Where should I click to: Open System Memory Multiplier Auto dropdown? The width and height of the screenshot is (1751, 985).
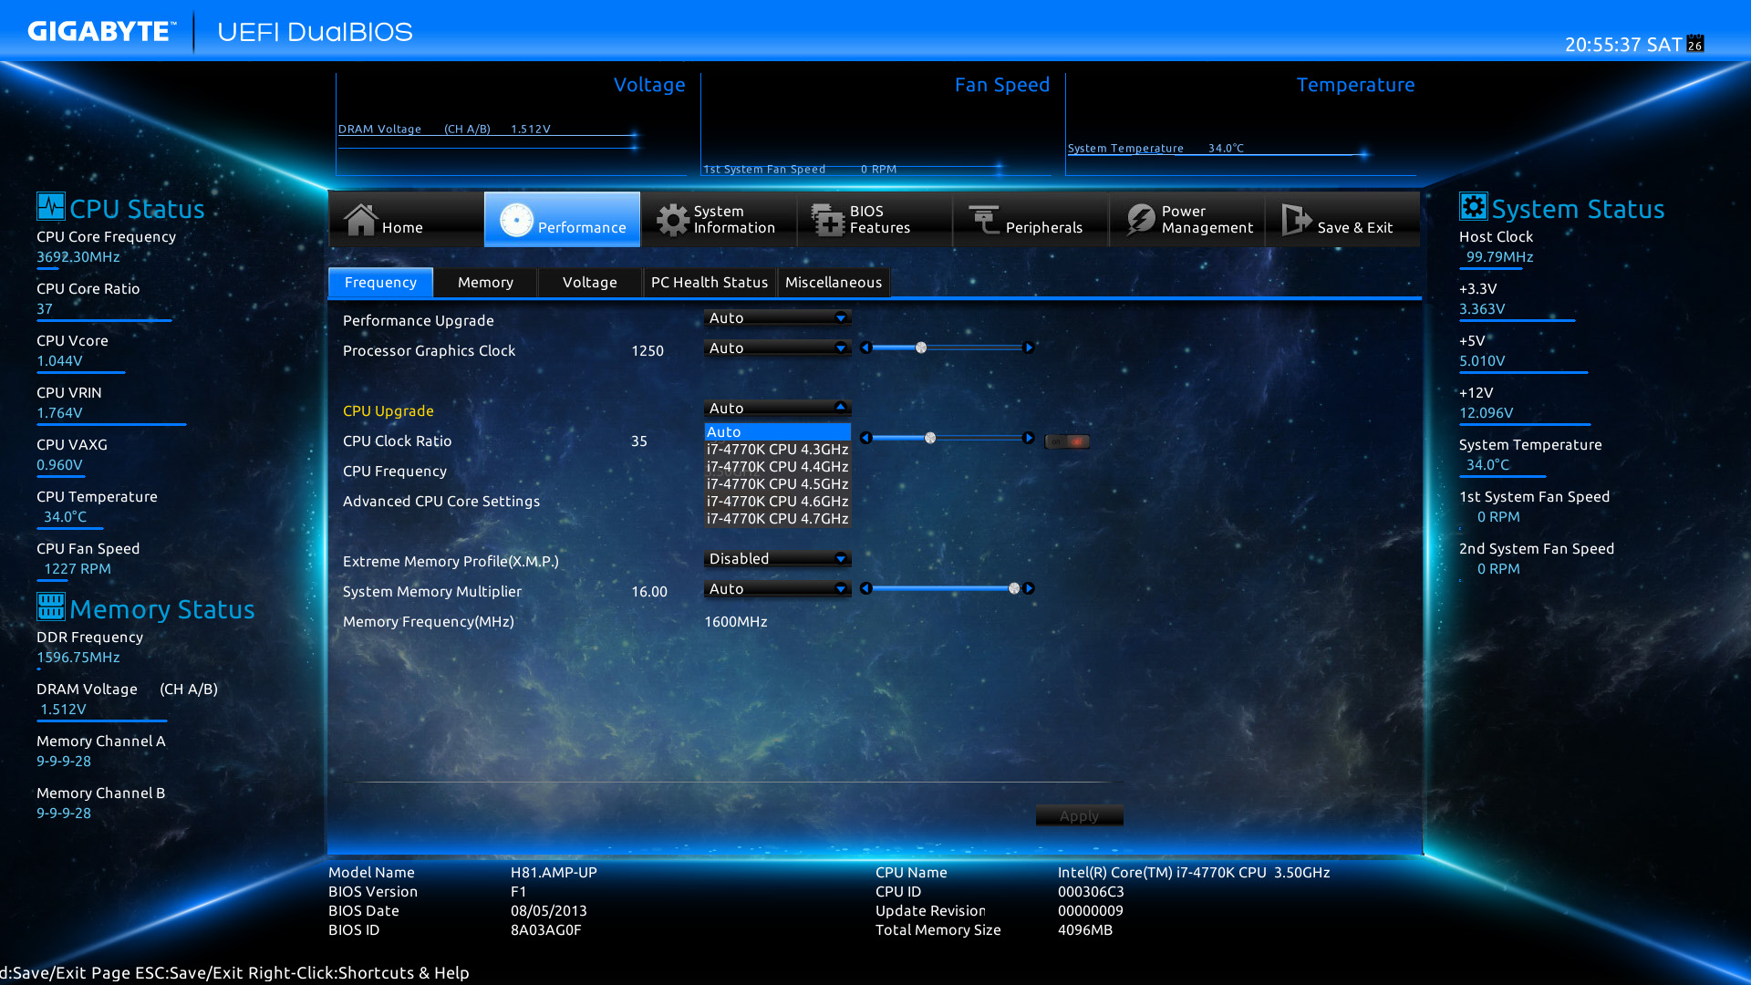coord(777,588)
